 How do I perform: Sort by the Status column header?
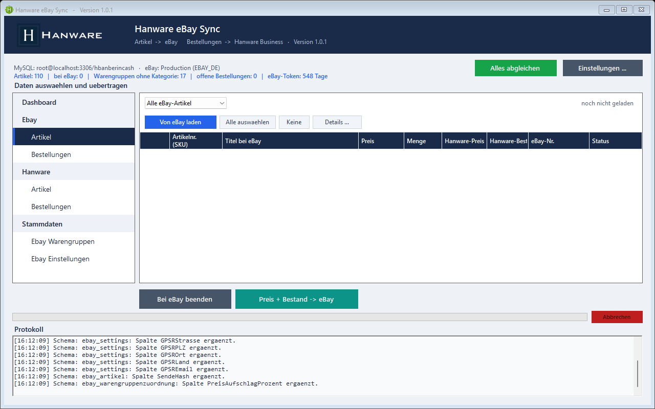tap(616, 141)
